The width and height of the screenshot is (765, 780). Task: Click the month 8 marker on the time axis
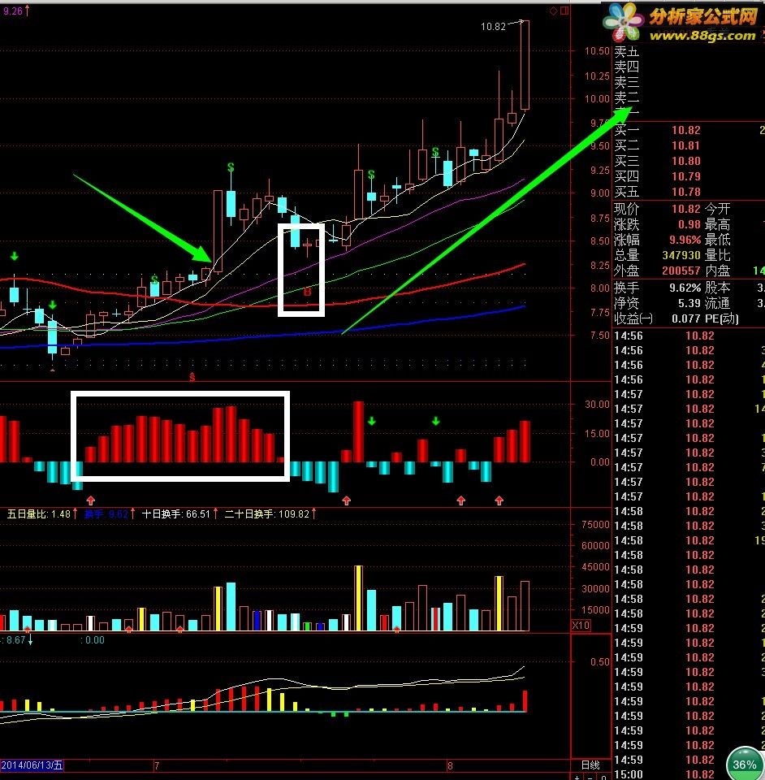451,765
